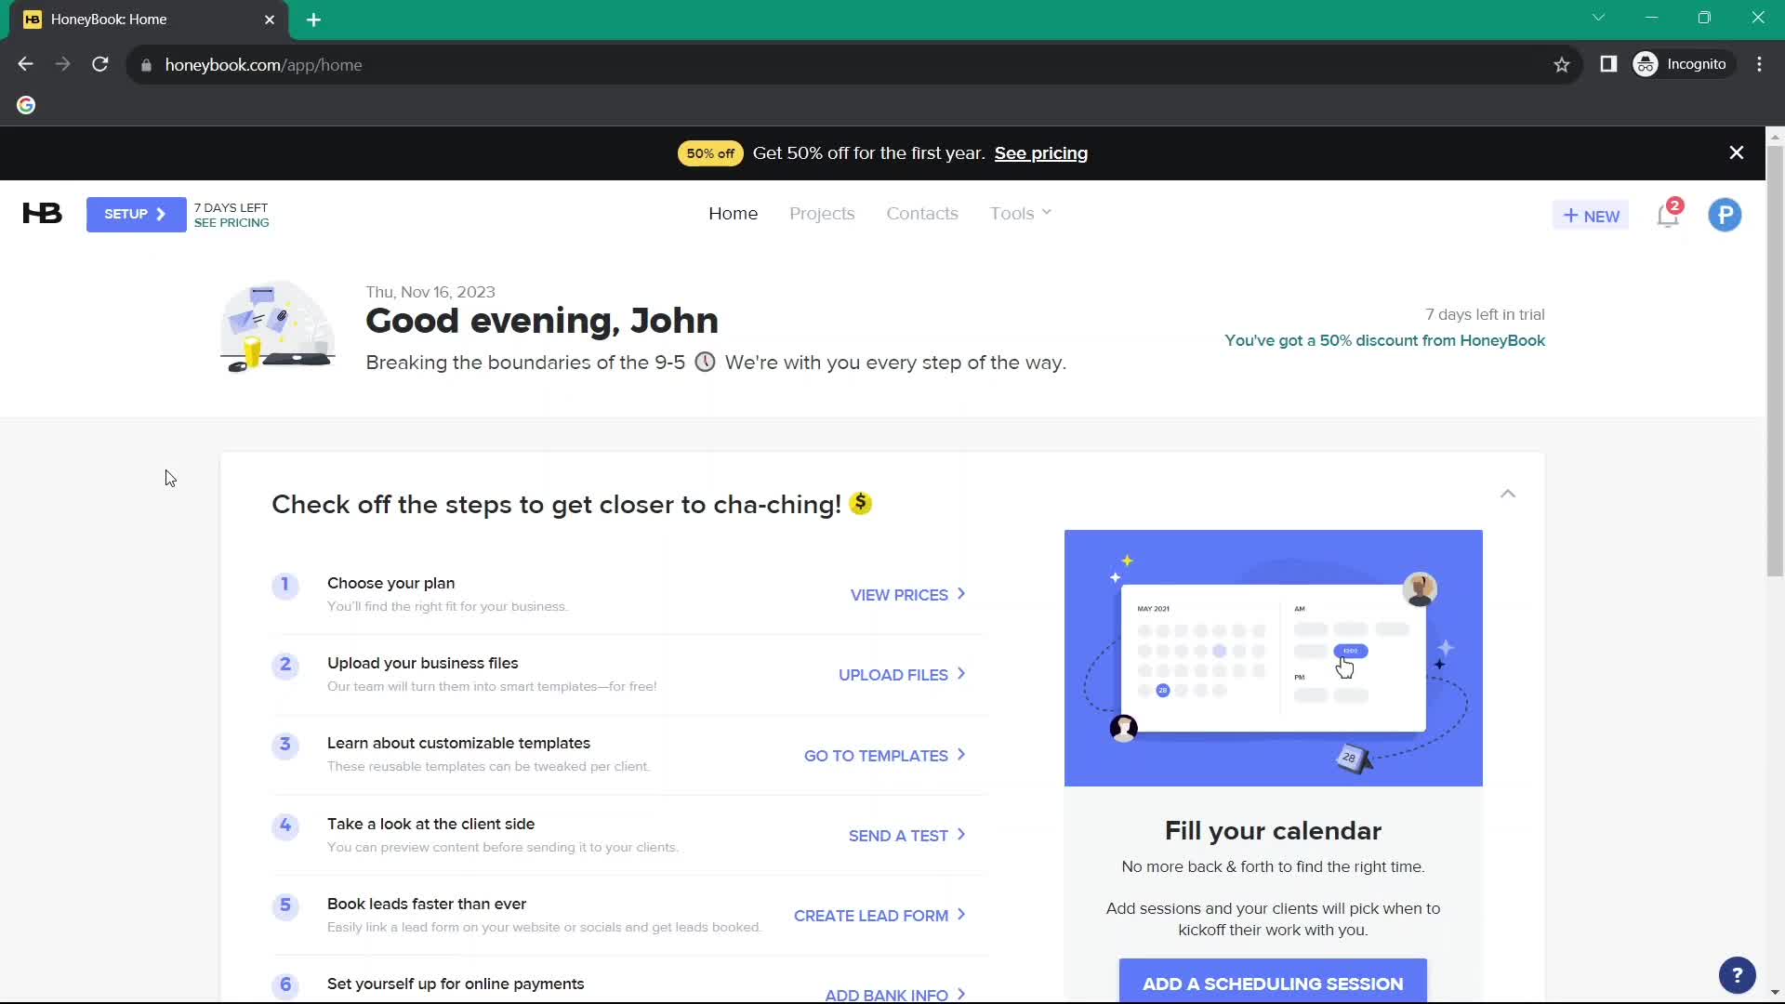The height and width of the screenshot is (1004, 1785).
Task: Click the step 1 number badge
Action: click(x=285, y=585)
